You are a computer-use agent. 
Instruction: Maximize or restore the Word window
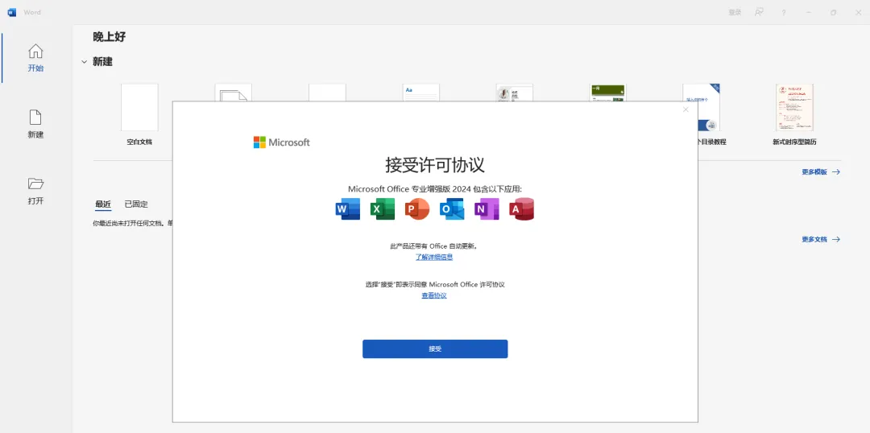(834, 12)
